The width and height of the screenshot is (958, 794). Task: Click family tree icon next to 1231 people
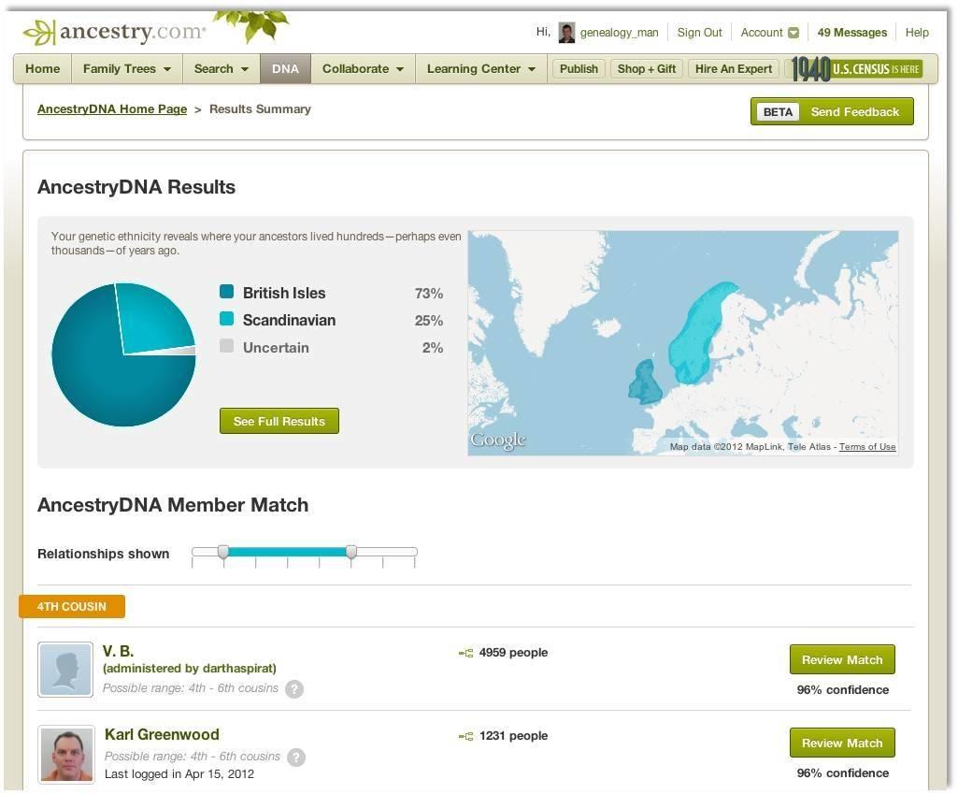tap(465, 737)
